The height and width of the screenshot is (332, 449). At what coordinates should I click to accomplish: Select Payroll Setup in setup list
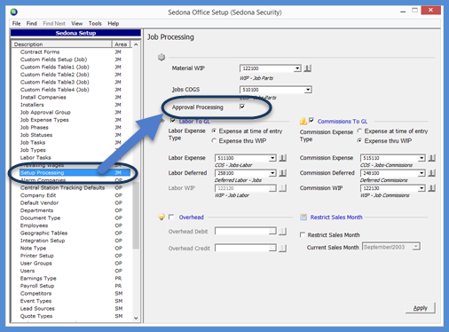click(37, 286)
